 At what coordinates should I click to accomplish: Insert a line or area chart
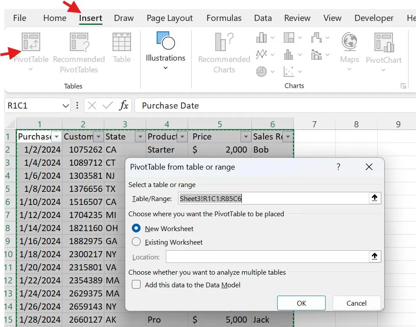coord(261,54)
